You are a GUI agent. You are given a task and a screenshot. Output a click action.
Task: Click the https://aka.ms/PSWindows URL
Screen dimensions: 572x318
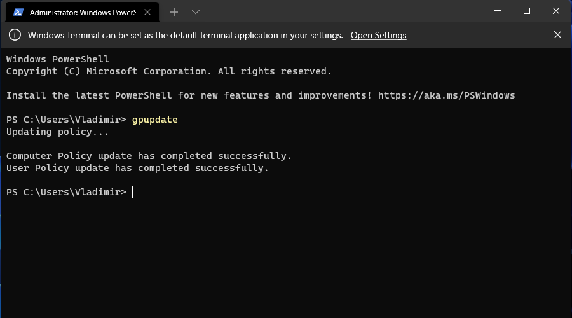pyautogui.click(x=447, y=95)
